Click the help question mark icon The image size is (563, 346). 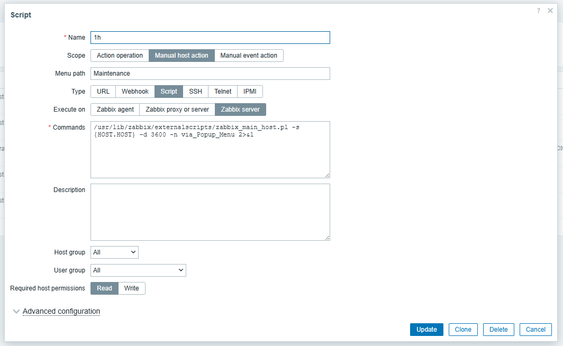(x=538, y=11)
